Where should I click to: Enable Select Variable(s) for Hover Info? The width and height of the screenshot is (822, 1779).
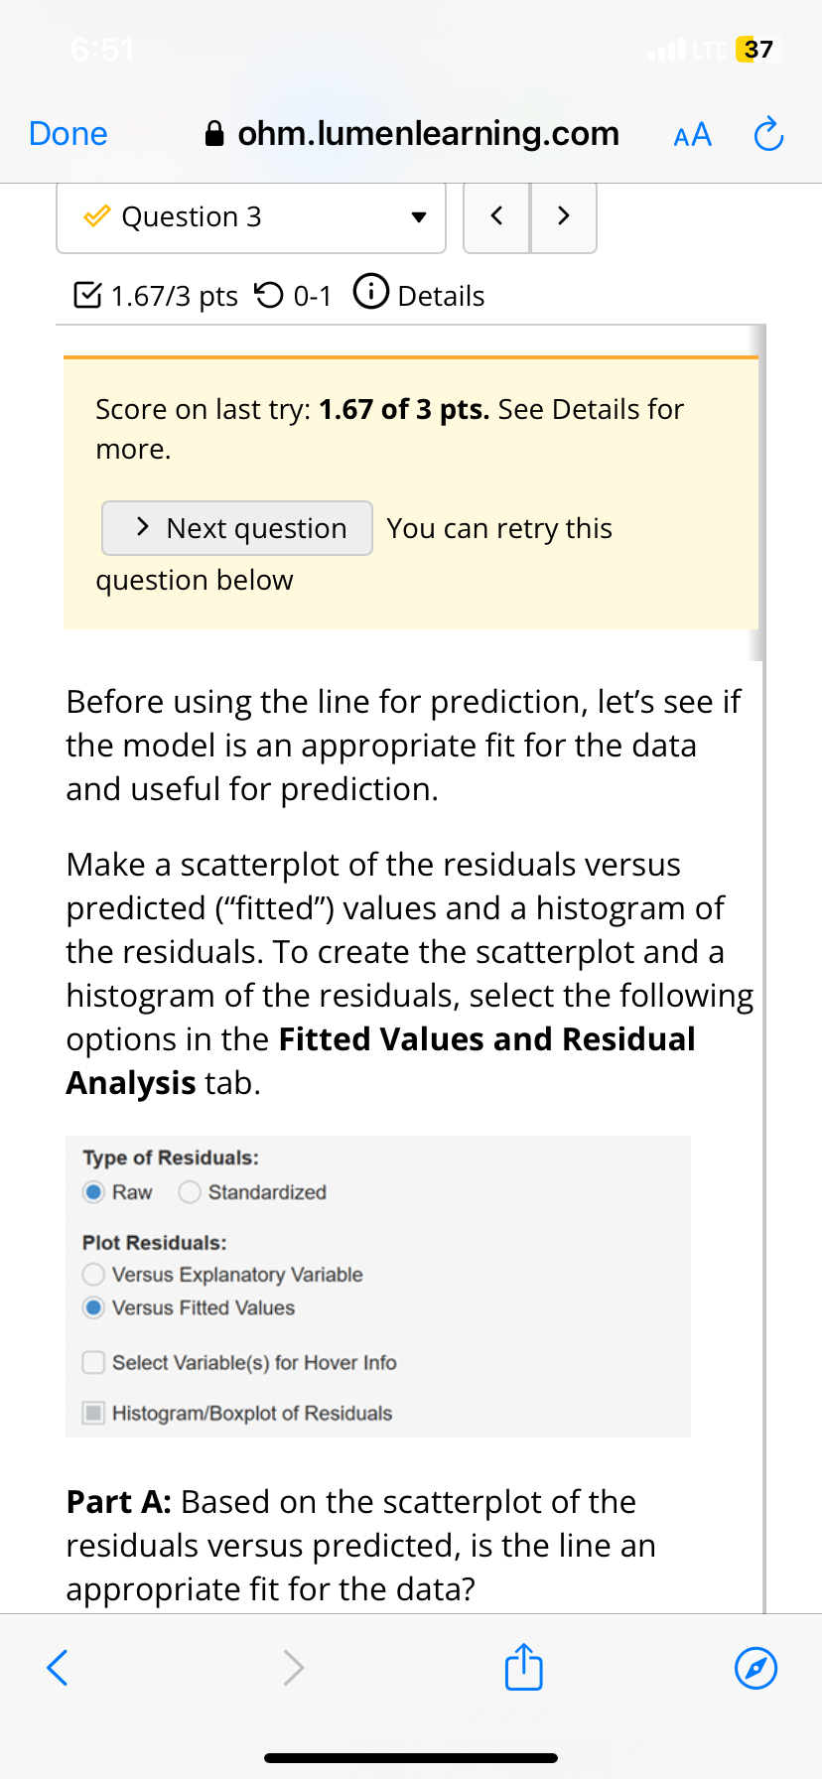click(x=93, y=1362)
